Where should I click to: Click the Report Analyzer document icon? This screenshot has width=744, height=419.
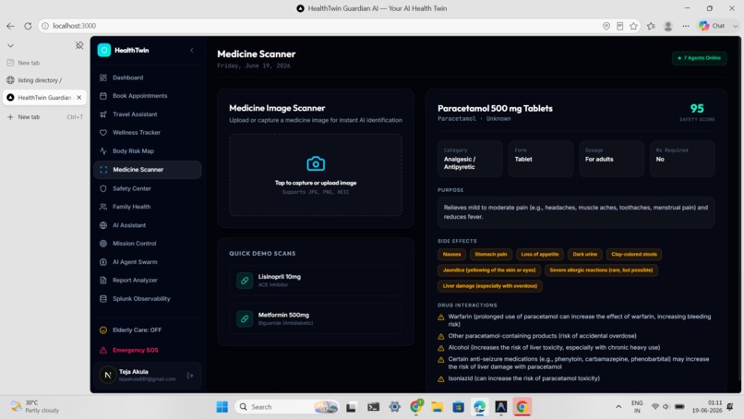pos(103,281)
